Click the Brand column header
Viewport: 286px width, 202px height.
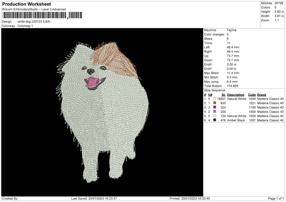(262, 94)
